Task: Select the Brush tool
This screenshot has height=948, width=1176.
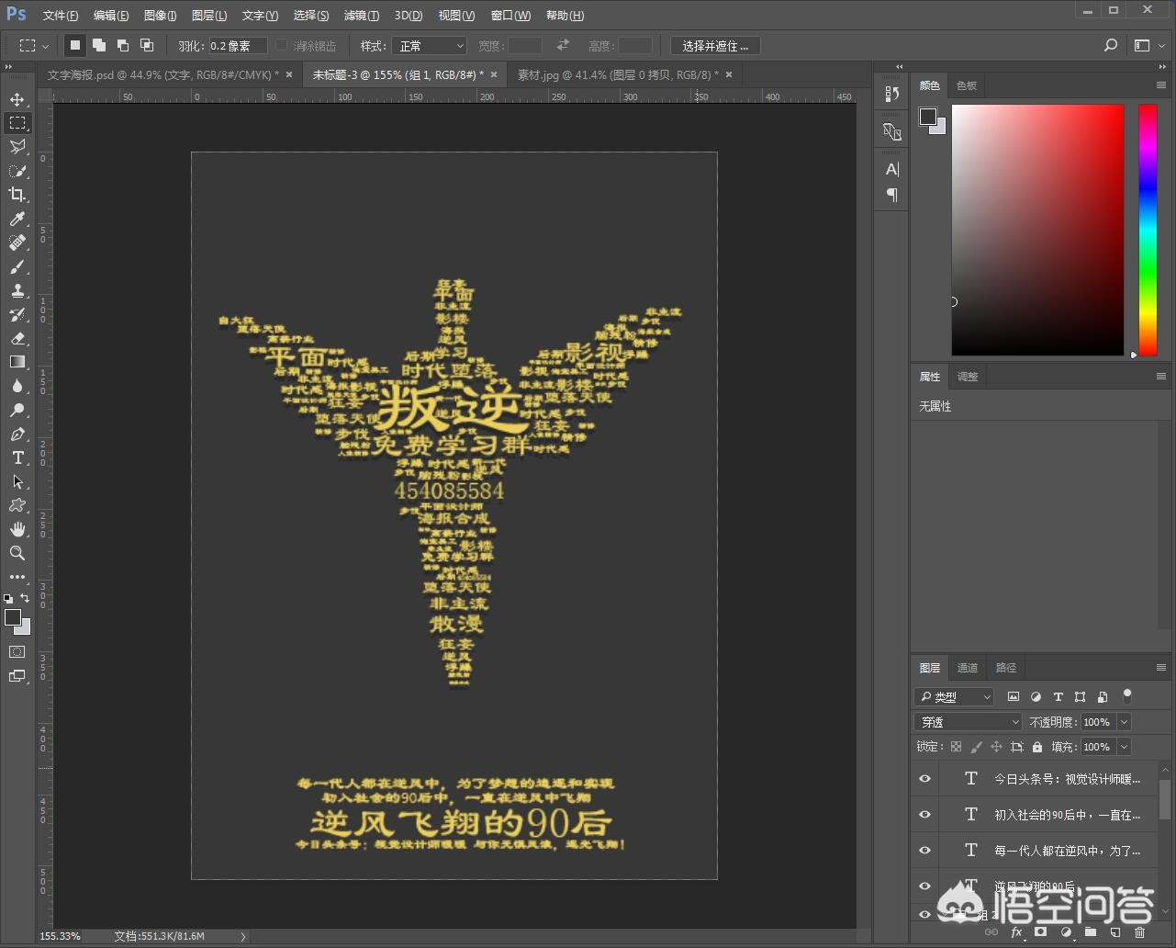Action: coord(17,267)
